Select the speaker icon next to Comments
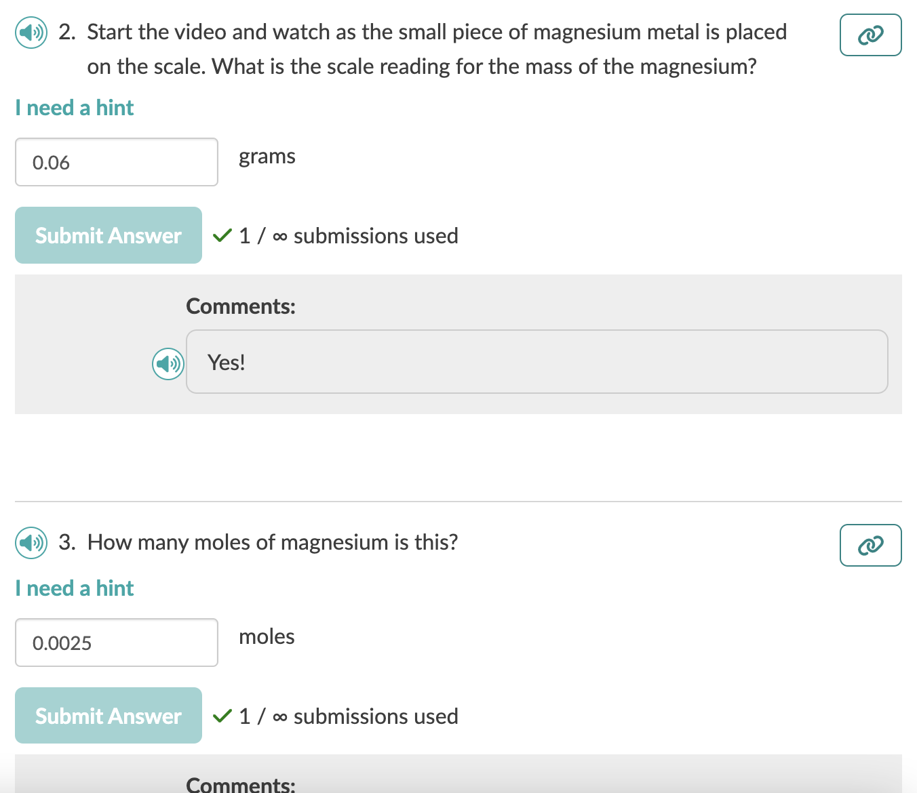The height and width of the screenshot is (793, 917). (x=168, y=363)
